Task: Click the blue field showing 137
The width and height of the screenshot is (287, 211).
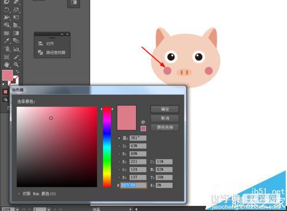Action: pos(138,177)
